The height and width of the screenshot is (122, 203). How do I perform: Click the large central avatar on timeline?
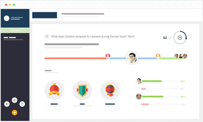pyautogui.click(x=132, y=58)
